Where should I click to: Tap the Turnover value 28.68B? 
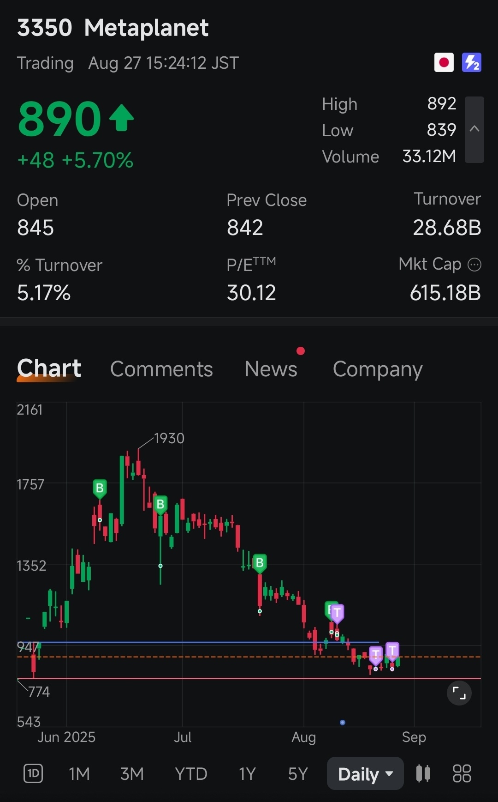(x=447, y=228)
